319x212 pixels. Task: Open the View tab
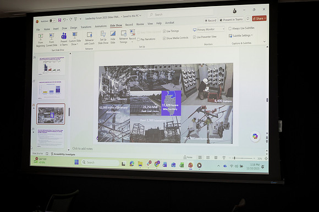pyautogui.click(x=150, y=24)
